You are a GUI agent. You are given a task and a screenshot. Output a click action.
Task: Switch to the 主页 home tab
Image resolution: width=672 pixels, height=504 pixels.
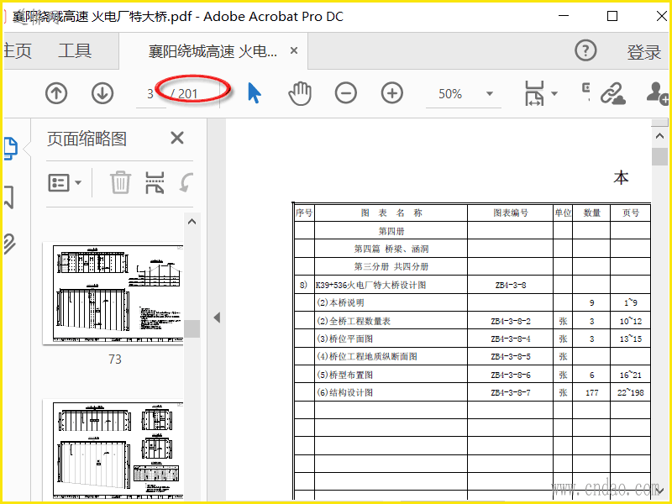18,51
